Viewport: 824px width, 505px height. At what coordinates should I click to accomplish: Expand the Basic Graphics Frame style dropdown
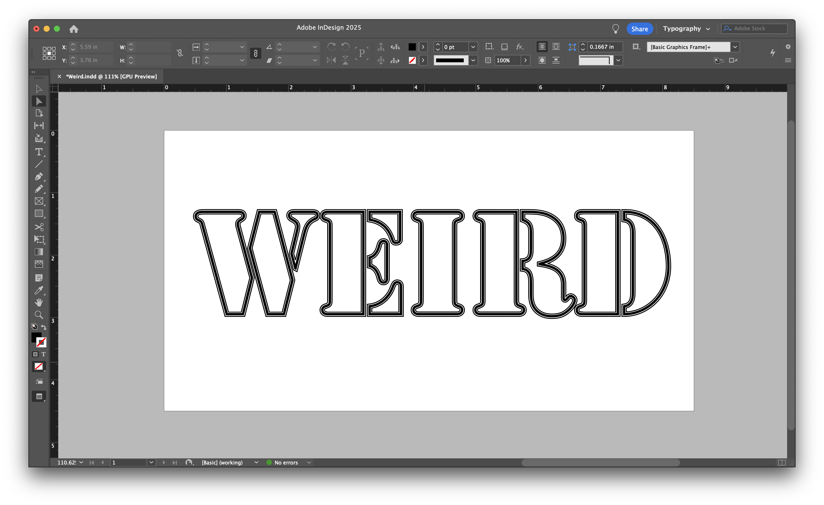click(735, 47)
